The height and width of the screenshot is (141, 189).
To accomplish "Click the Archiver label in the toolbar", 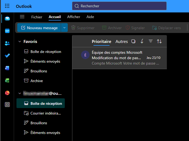I will pos(115,28).
